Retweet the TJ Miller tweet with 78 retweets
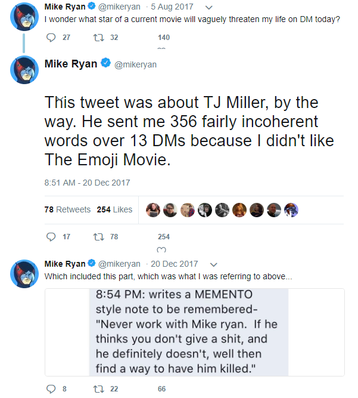Image resolution: width=358 pixels, height=398 pixels. pyautogui.click(x=98, y=237)
